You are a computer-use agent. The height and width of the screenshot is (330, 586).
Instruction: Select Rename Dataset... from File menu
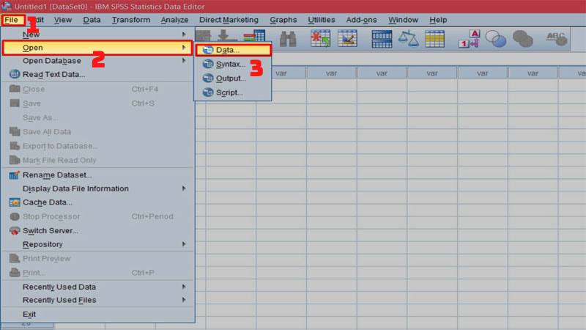[98, 175]
